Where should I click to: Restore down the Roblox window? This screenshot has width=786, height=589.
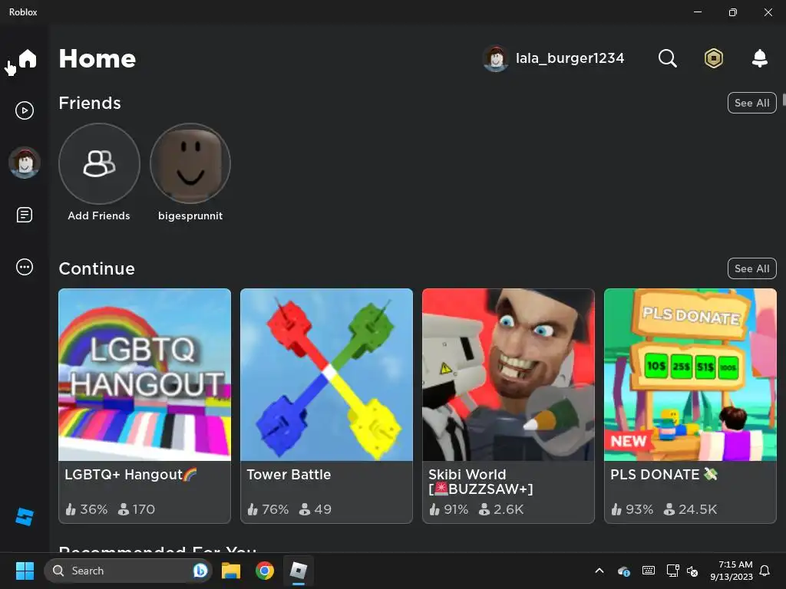click(x=732, y=12)
